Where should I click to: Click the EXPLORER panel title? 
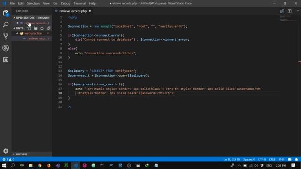click(22, 11)
